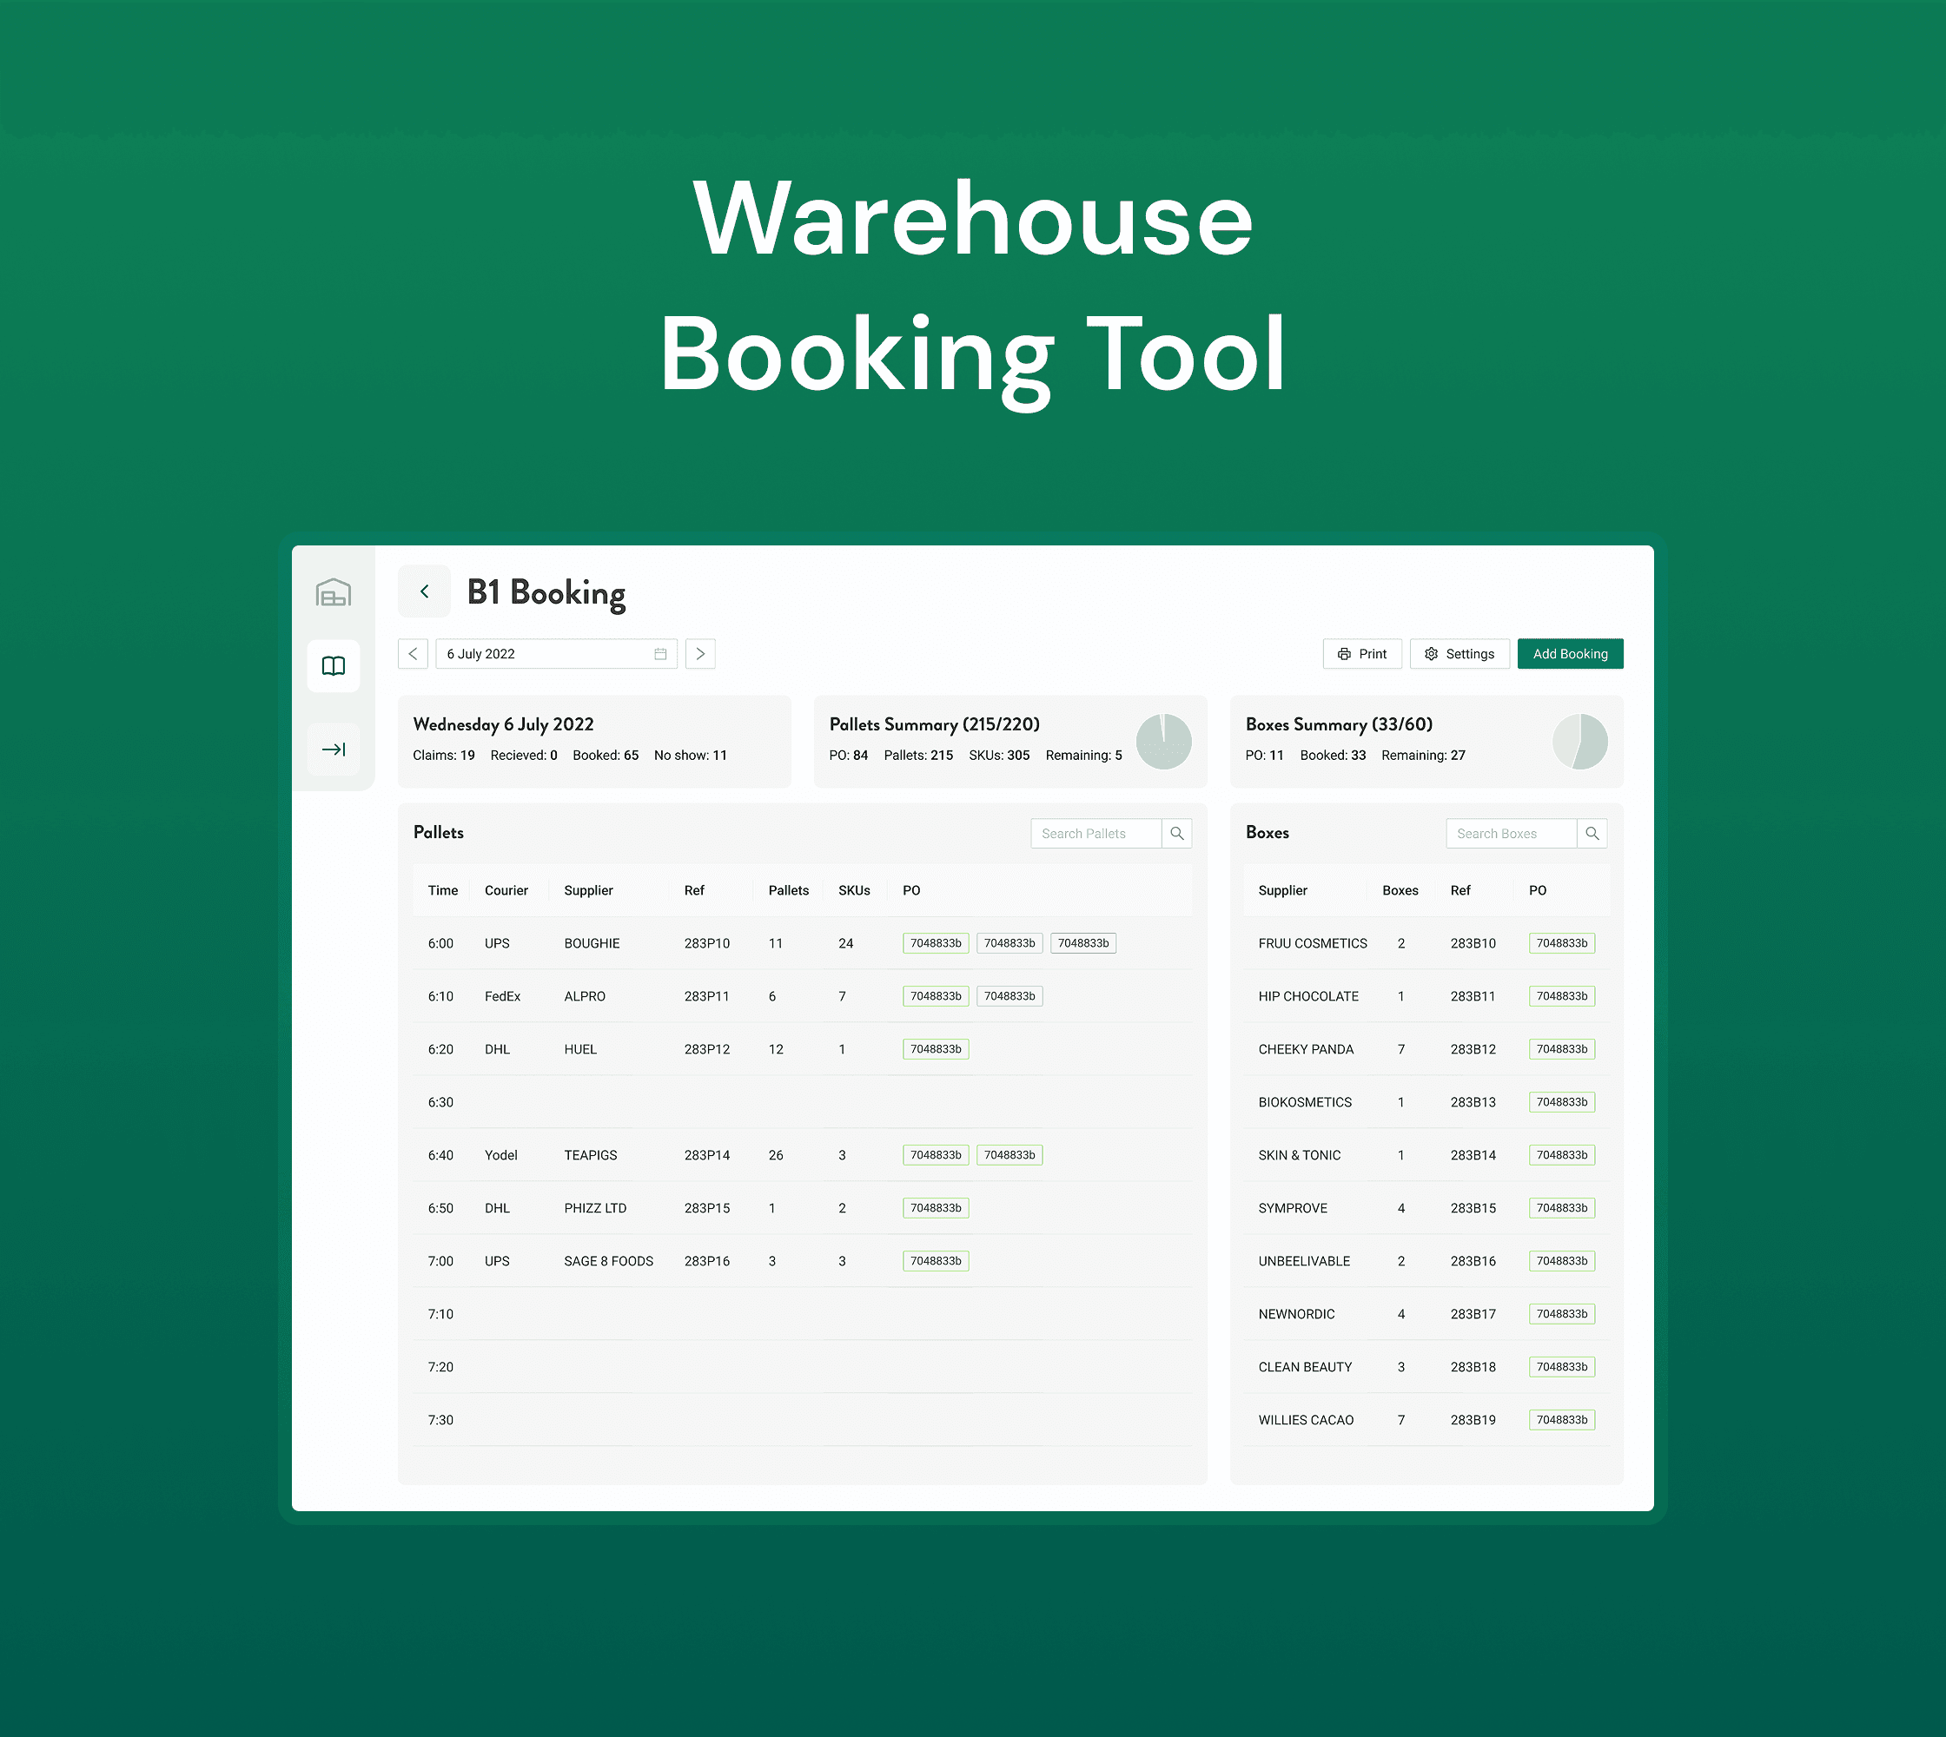Viewport: 1946px width, 1737px height.
Task: Open the Settings button
Action: pos(1459,654)
